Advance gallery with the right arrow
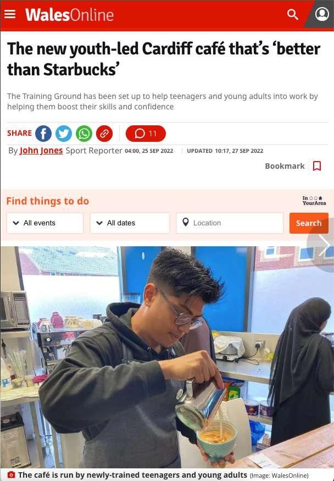 click(x=323, y=245)
